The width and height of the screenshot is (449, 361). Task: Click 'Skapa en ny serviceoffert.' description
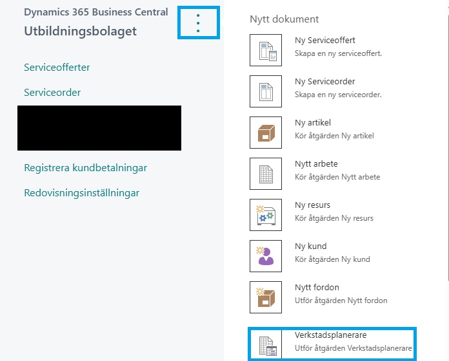pyautogui.click(x=338, y=53)
